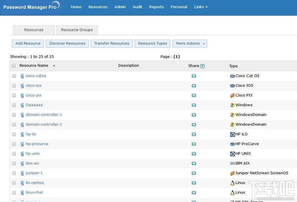297x202 pixels.
Task: Tick the ibm-aix row checkbox
Action: (14, 163)
